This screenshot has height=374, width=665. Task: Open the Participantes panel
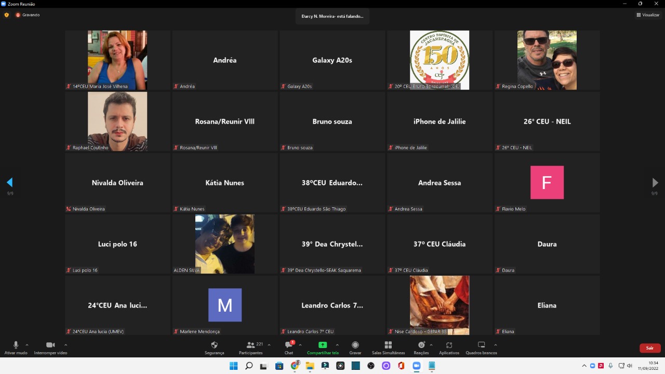click(x=250, y=347)
